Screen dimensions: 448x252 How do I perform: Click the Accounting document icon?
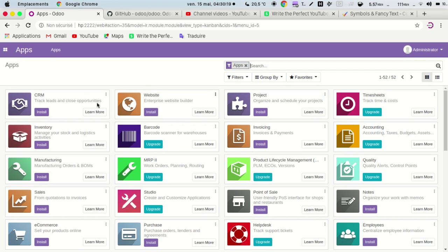(348, 136)
